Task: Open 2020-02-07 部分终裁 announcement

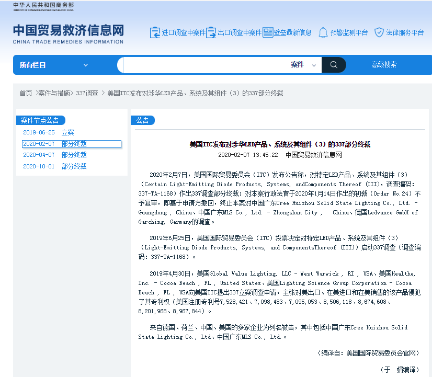Action: (x=72, y=144)
